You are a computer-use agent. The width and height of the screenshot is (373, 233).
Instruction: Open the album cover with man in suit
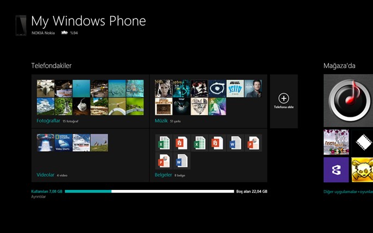coord(253,88)
